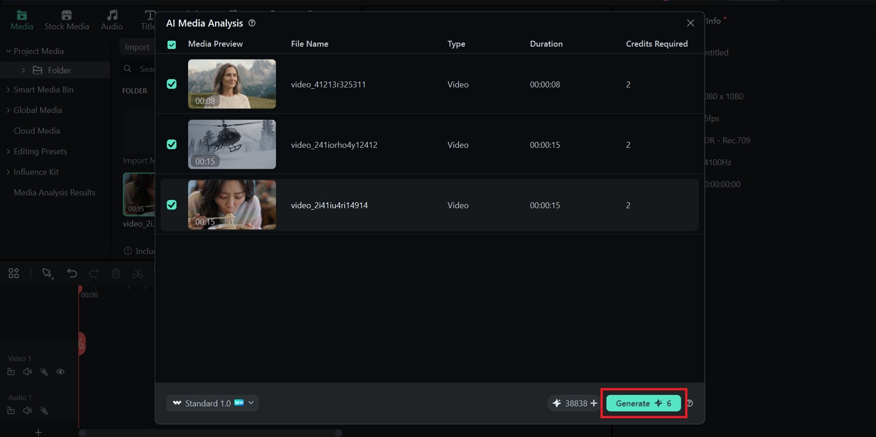Viewport: 876px width, 437px height.
Task: Expand the Global Media section
Action: 8,110
